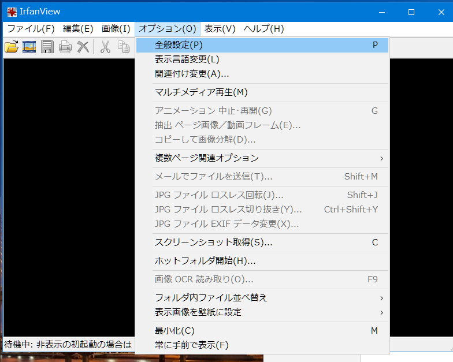Click the 待機中 status bar text
This screenshot has height=362, width=453.
(x=68, y=344)
